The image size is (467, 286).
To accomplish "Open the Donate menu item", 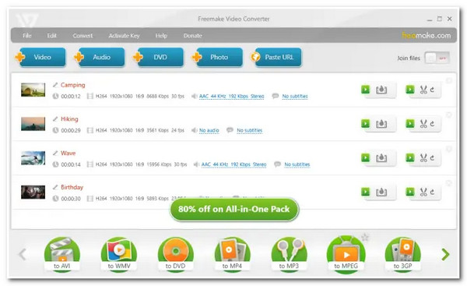I will tap(193, 36).
